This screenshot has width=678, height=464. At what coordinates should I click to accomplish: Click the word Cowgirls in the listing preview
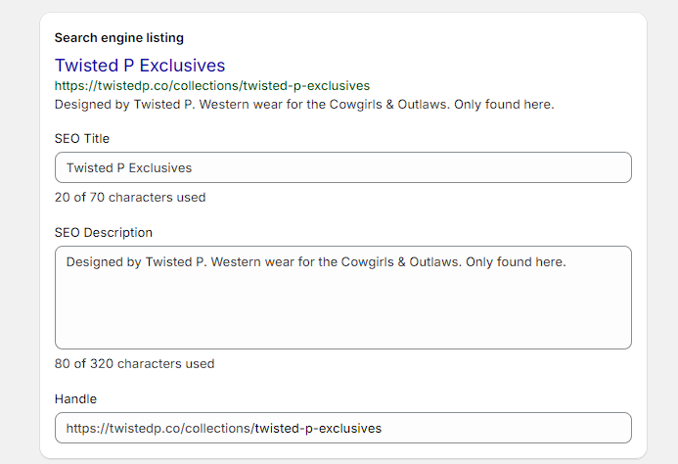coord(381,104)
